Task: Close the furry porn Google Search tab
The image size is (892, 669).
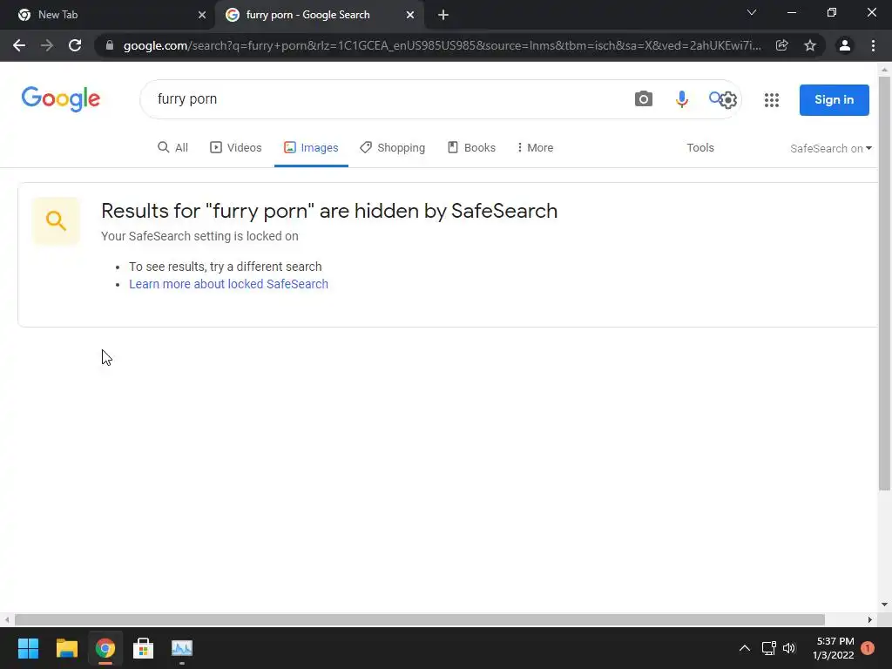Action: point(410,16)
